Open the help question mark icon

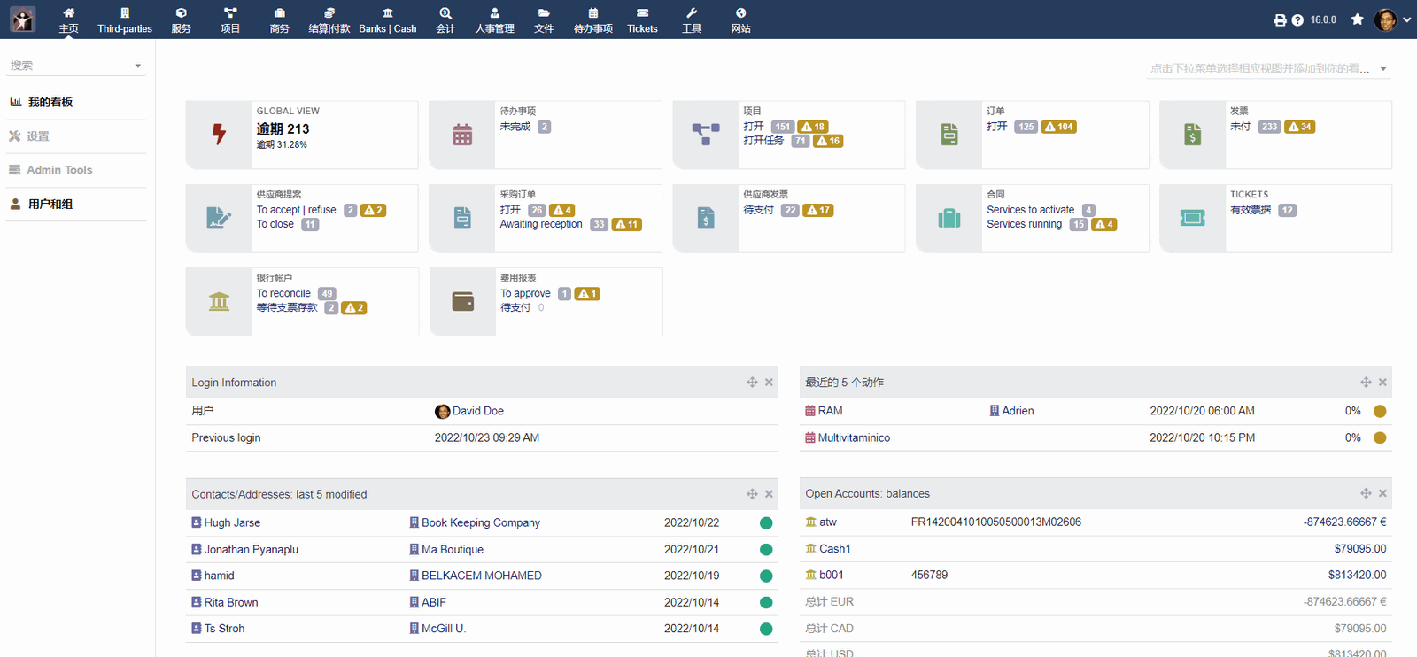click(x=1297, y=19)
